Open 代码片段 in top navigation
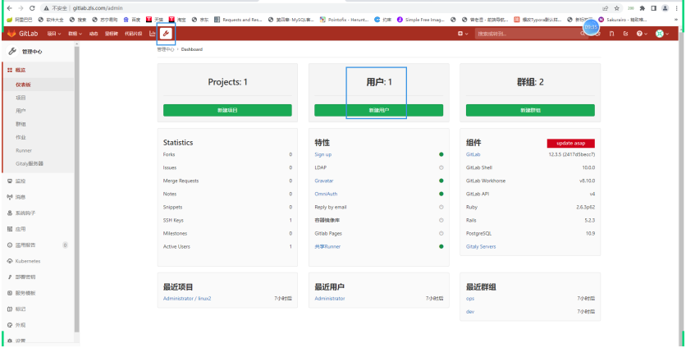This screenshot has height=348, width=686. point(134,34)
